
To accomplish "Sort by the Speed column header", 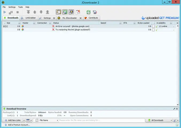I will click(103, 23).
